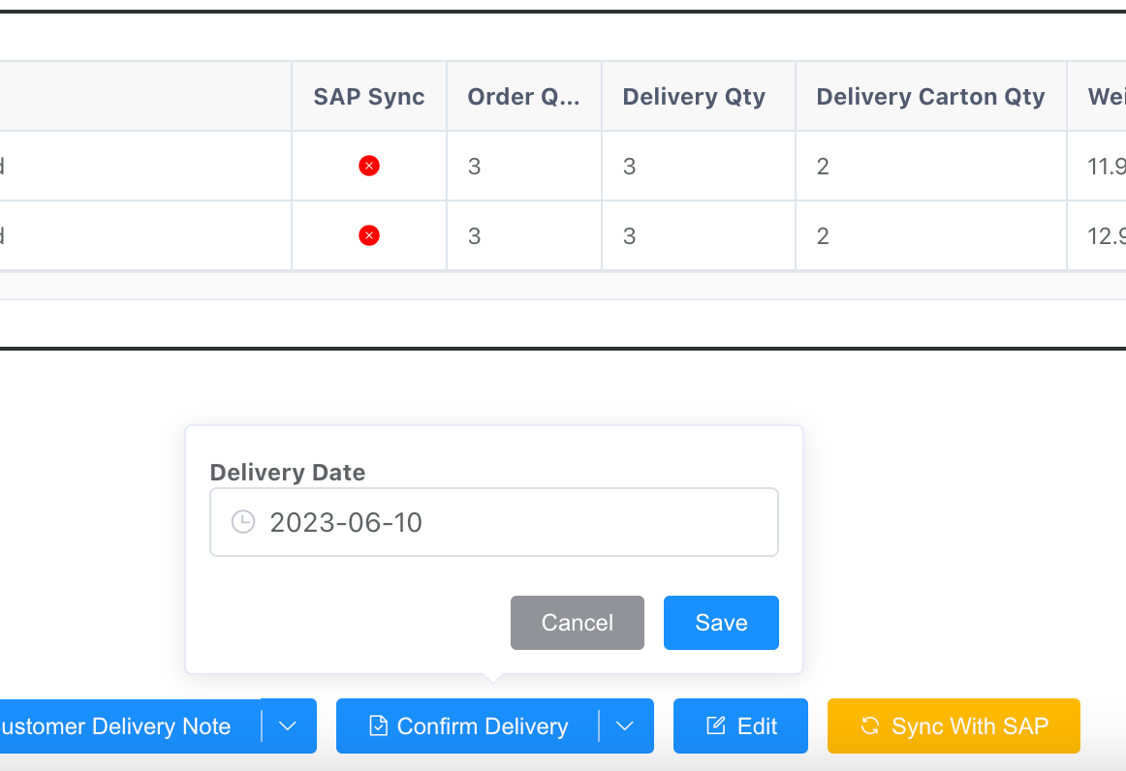The height and width of the screenshot is (771, 1126).
Task: Cancel the Delivery Date popover
Action: (577, 622)
